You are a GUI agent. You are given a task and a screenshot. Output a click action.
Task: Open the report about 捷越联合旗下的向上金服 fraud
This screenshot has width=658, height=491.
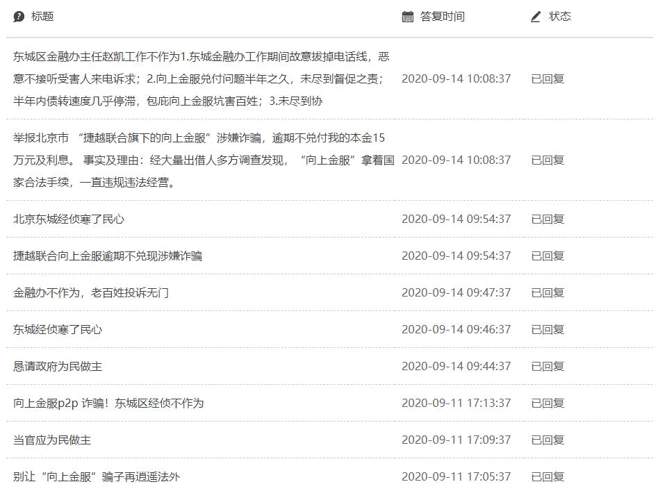point(195,160)
